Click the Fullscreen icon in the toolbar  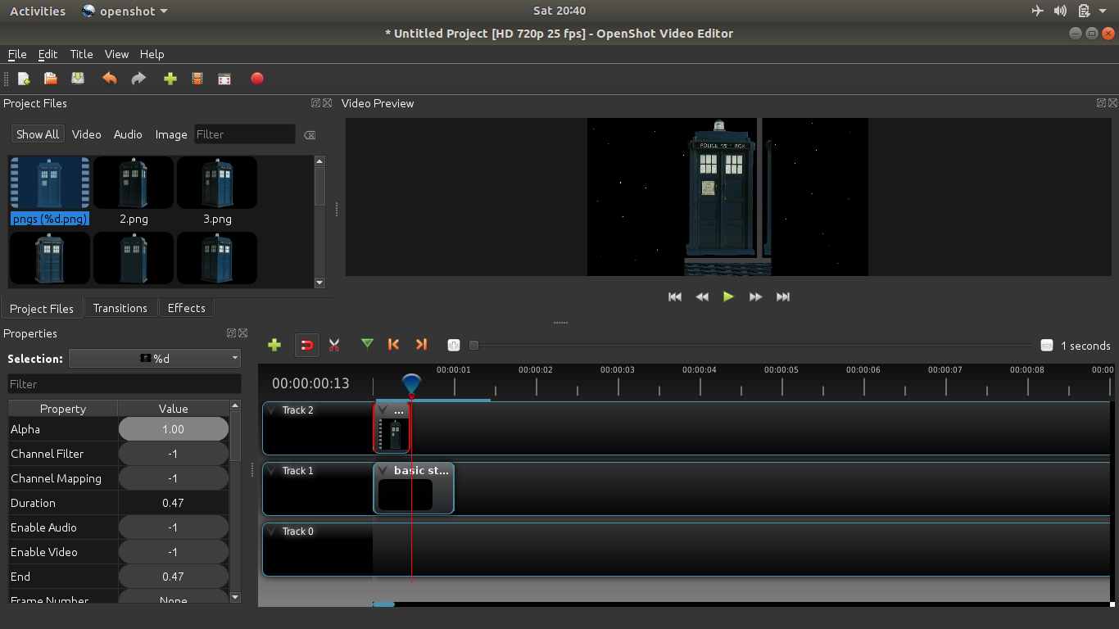[x=224, y=79]
